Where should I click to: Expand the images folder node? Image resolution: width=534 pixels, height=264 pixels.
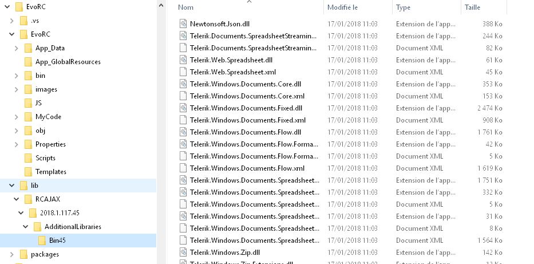coord(17,89)
